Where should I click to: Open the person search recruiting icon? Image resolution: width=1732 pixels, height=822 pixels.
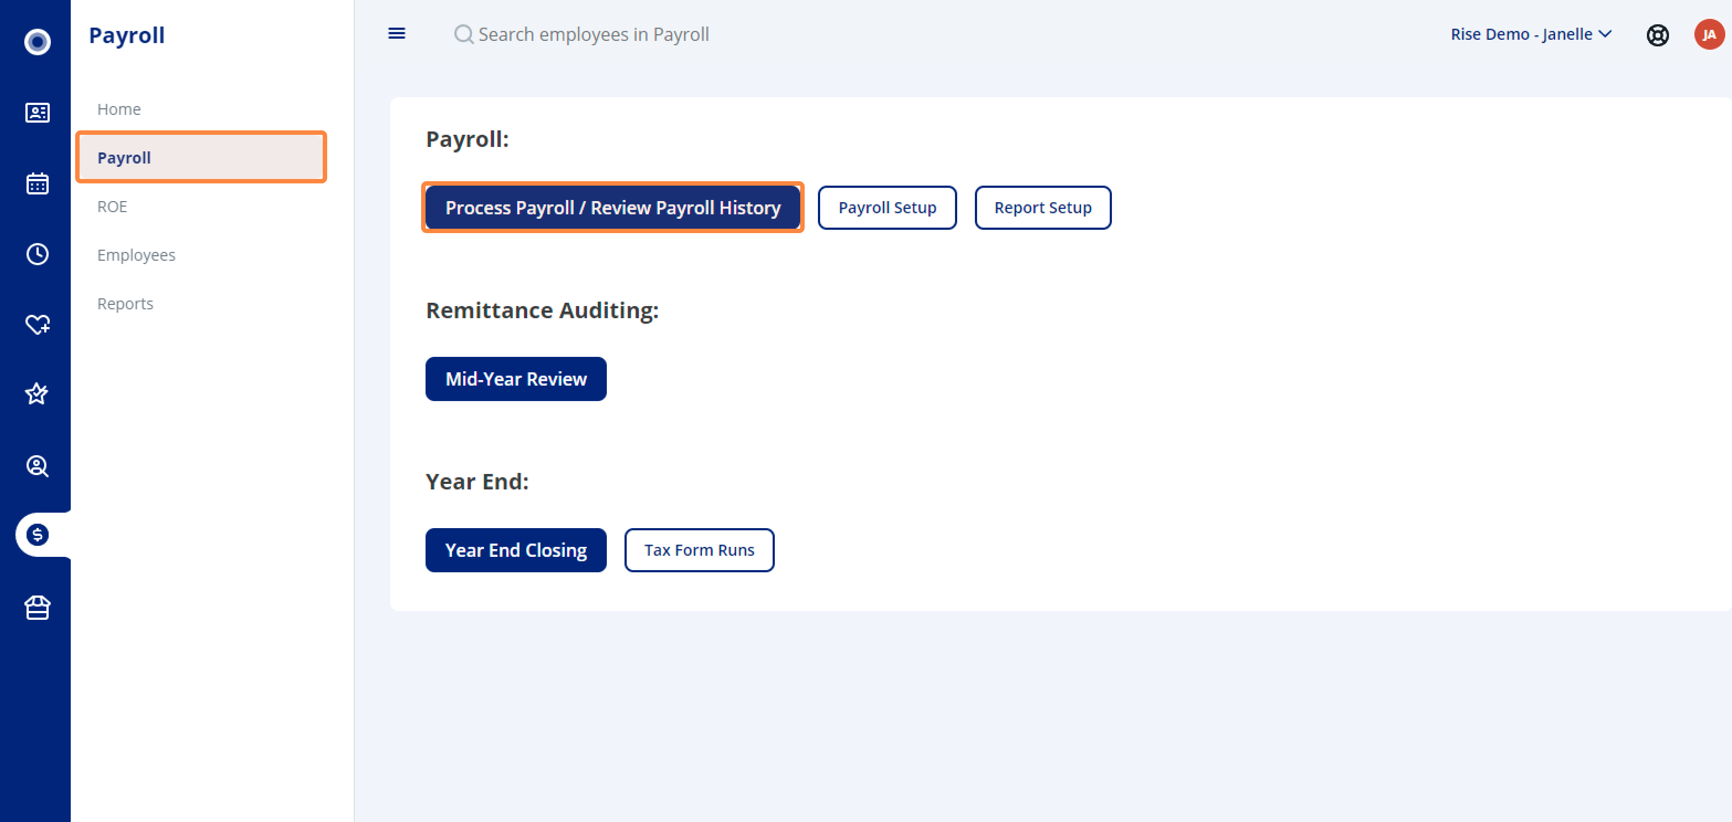pyautogui.click(x=37, y=466)
